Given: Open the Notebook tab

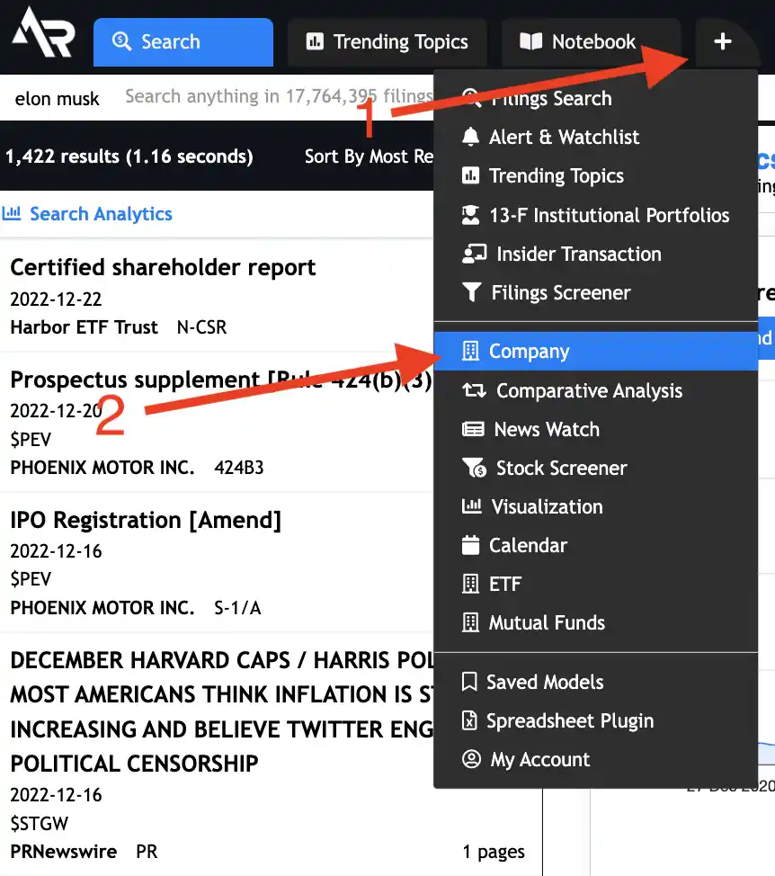Looking at the screenshot, I should point(579,42).
